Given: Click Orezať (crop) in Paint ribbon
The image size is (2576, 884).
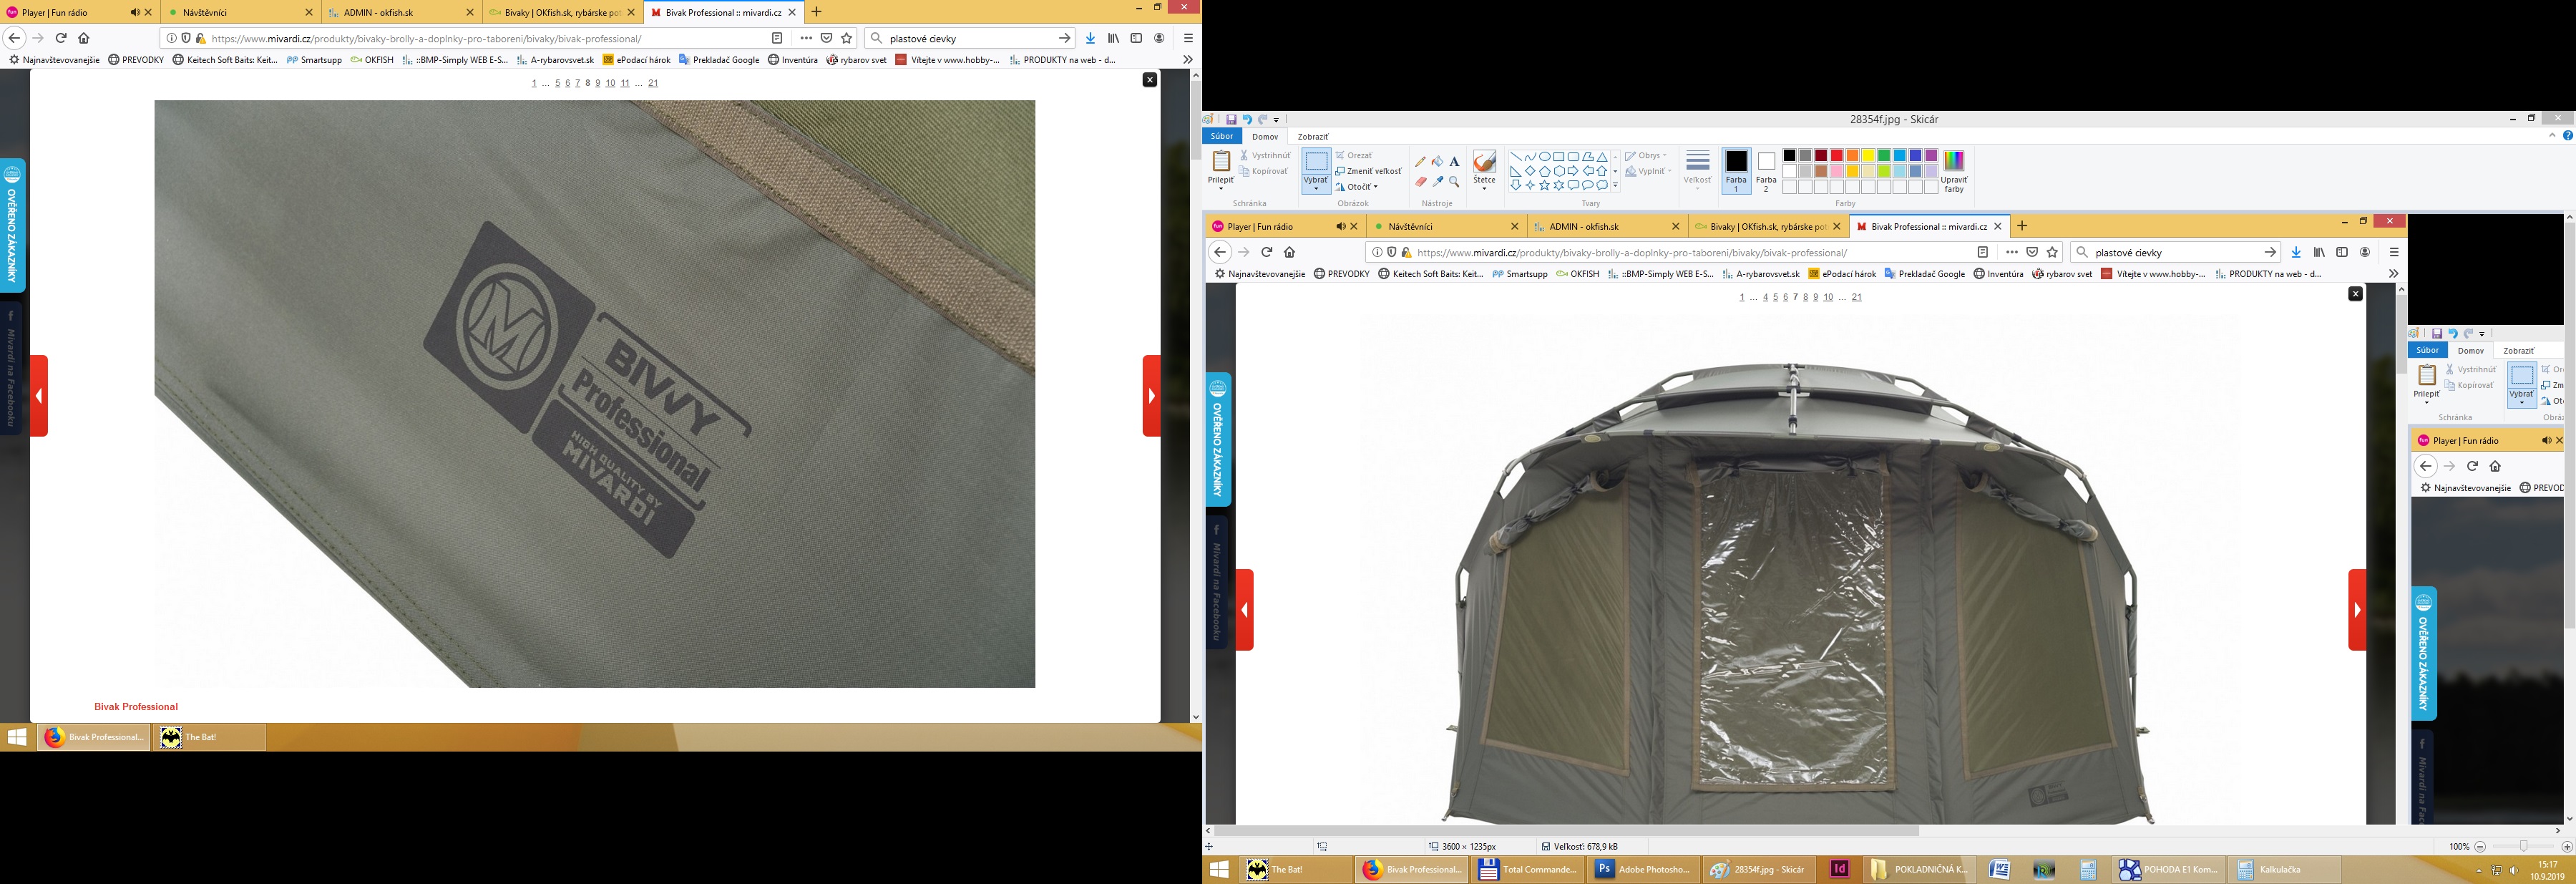Looking at the screenshot, I should 1354,155.
